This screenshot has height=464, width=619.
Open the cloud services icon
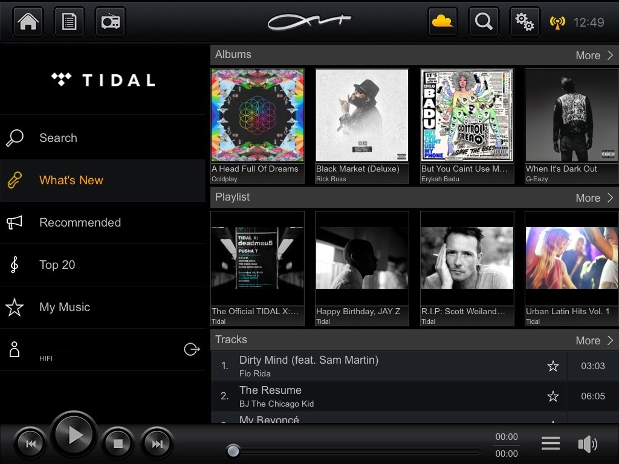[442, 22]
